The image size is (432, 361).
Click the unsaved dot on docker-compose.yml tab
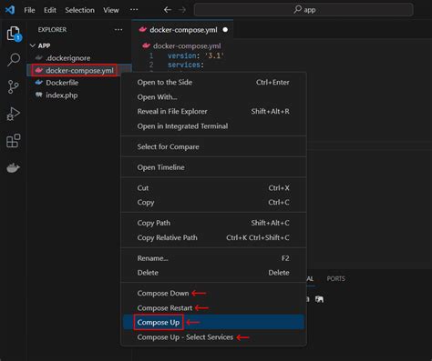point(225,30)
